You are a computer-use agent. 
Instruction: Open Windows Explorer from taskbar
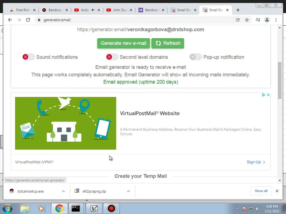[x=25, y=208]
